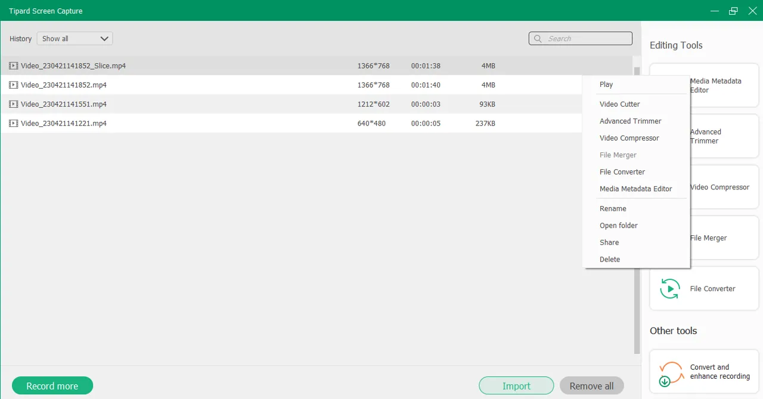Open the History Show all dropdown

(x=75, y=39)
